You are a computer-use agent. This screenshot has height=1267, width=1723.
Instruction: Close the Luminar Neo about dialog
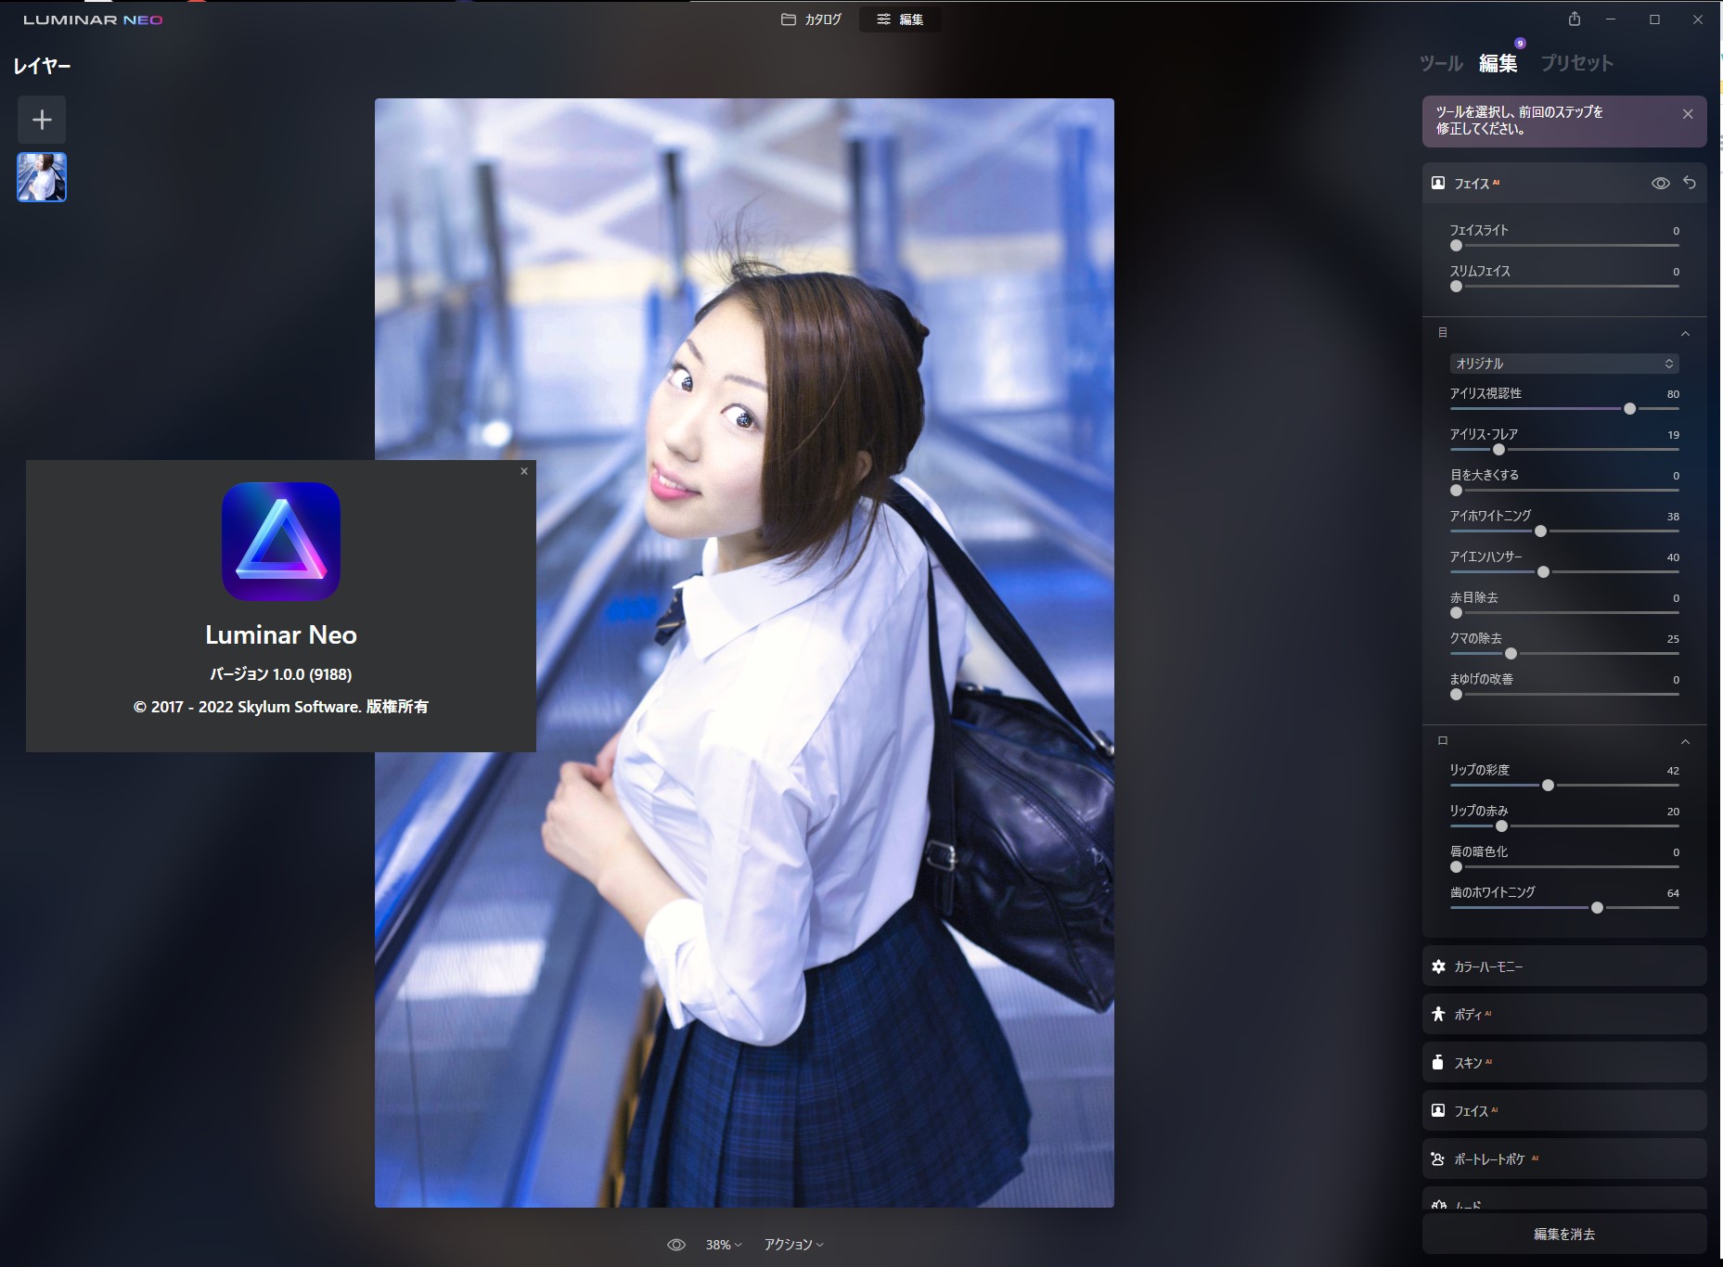(x=524, y=471)
